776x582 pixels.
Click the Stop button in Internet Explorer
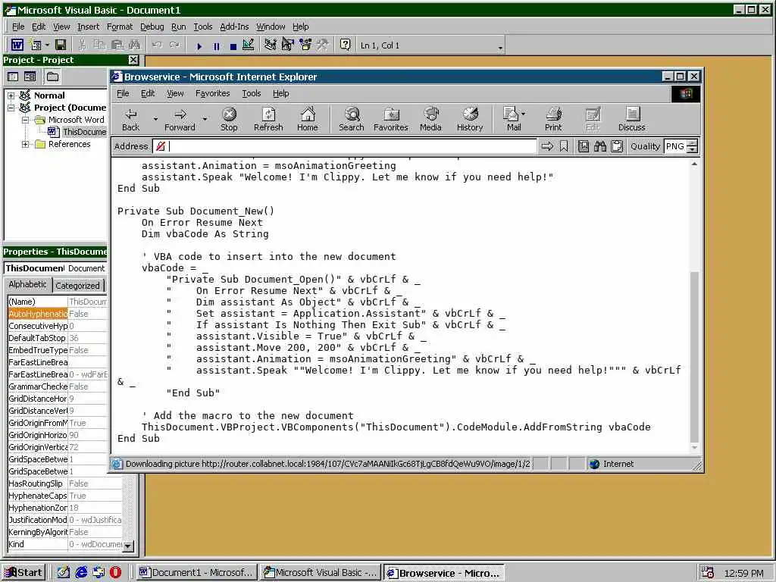pyautogui.click(x=229, y=120)
